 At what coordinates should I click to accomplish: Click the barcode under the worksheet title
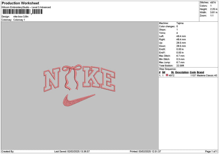22,12
